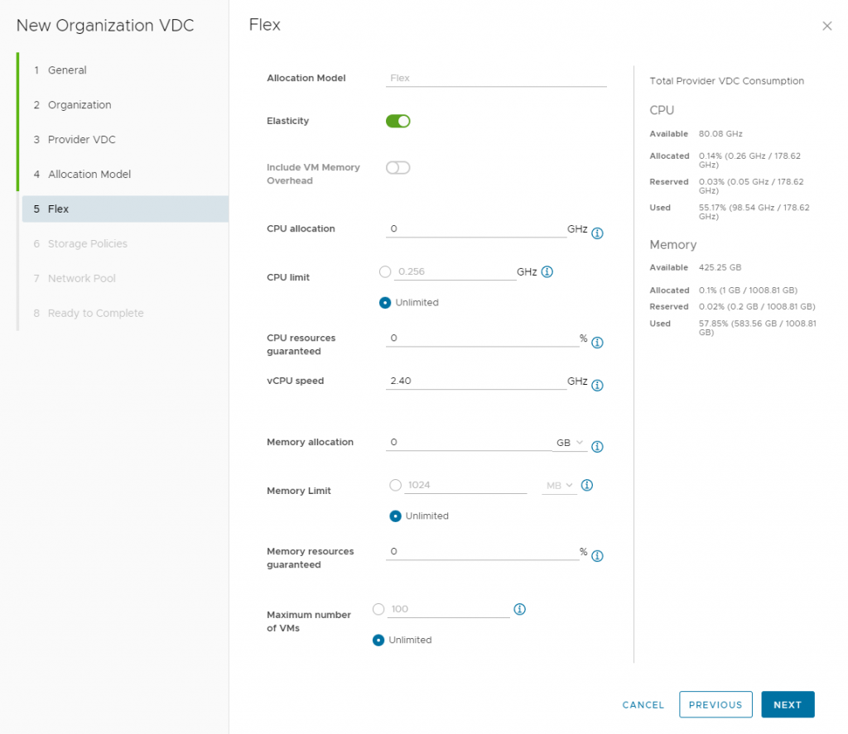Click the CPU Used 55.17% value
The width and height of the screenshot is (848, 734).
[x=754, y=212]
